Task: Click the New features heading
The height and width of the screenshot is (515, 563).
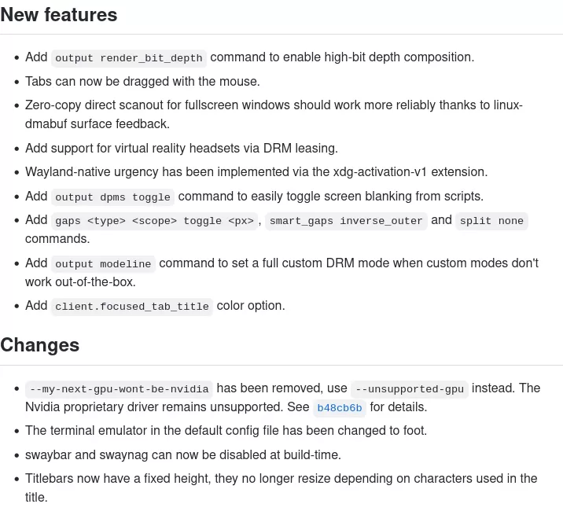Action: click(x=59, y=15)
